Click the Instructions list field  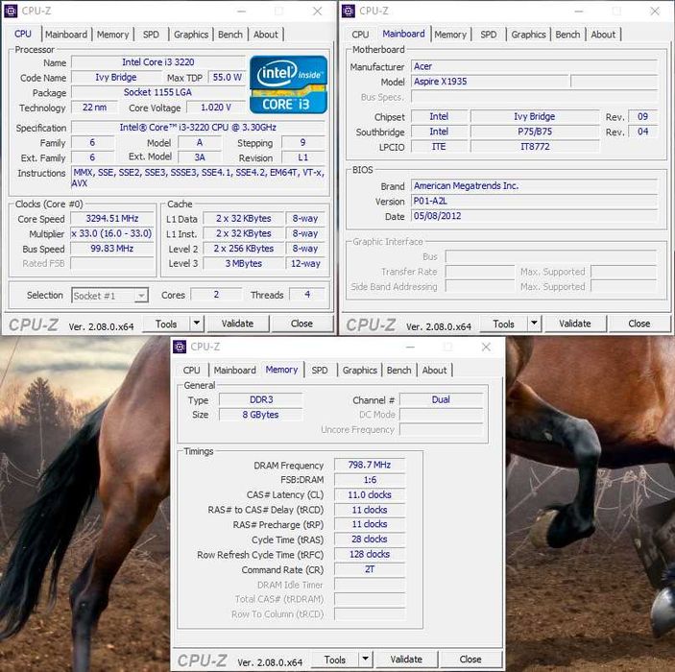[198, 178]
